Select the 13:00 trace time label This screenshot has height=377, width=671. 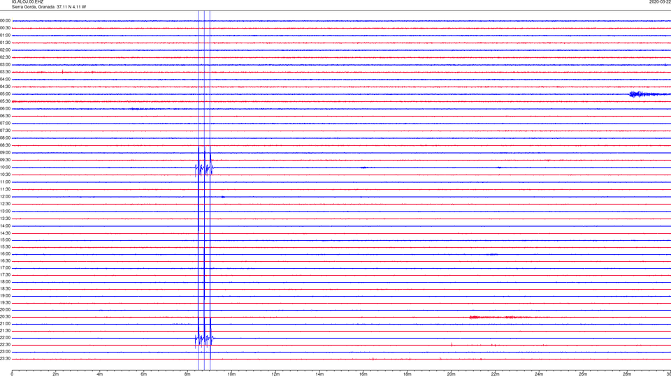click(x=5, y=211)
